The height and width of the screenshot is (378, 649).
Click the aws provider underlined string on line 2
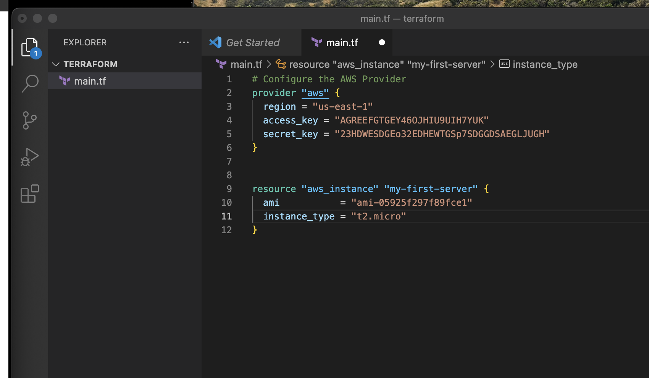(x=315, y=93)
